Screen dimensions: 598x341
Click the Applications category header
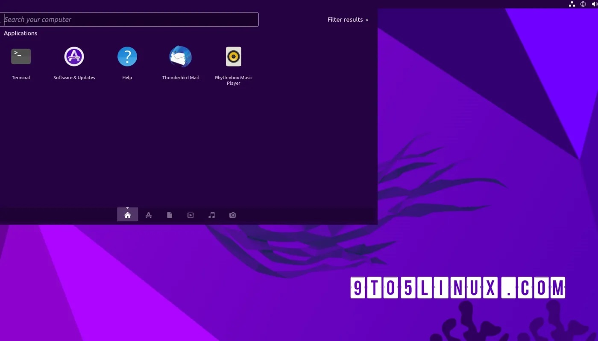point(21,33)
